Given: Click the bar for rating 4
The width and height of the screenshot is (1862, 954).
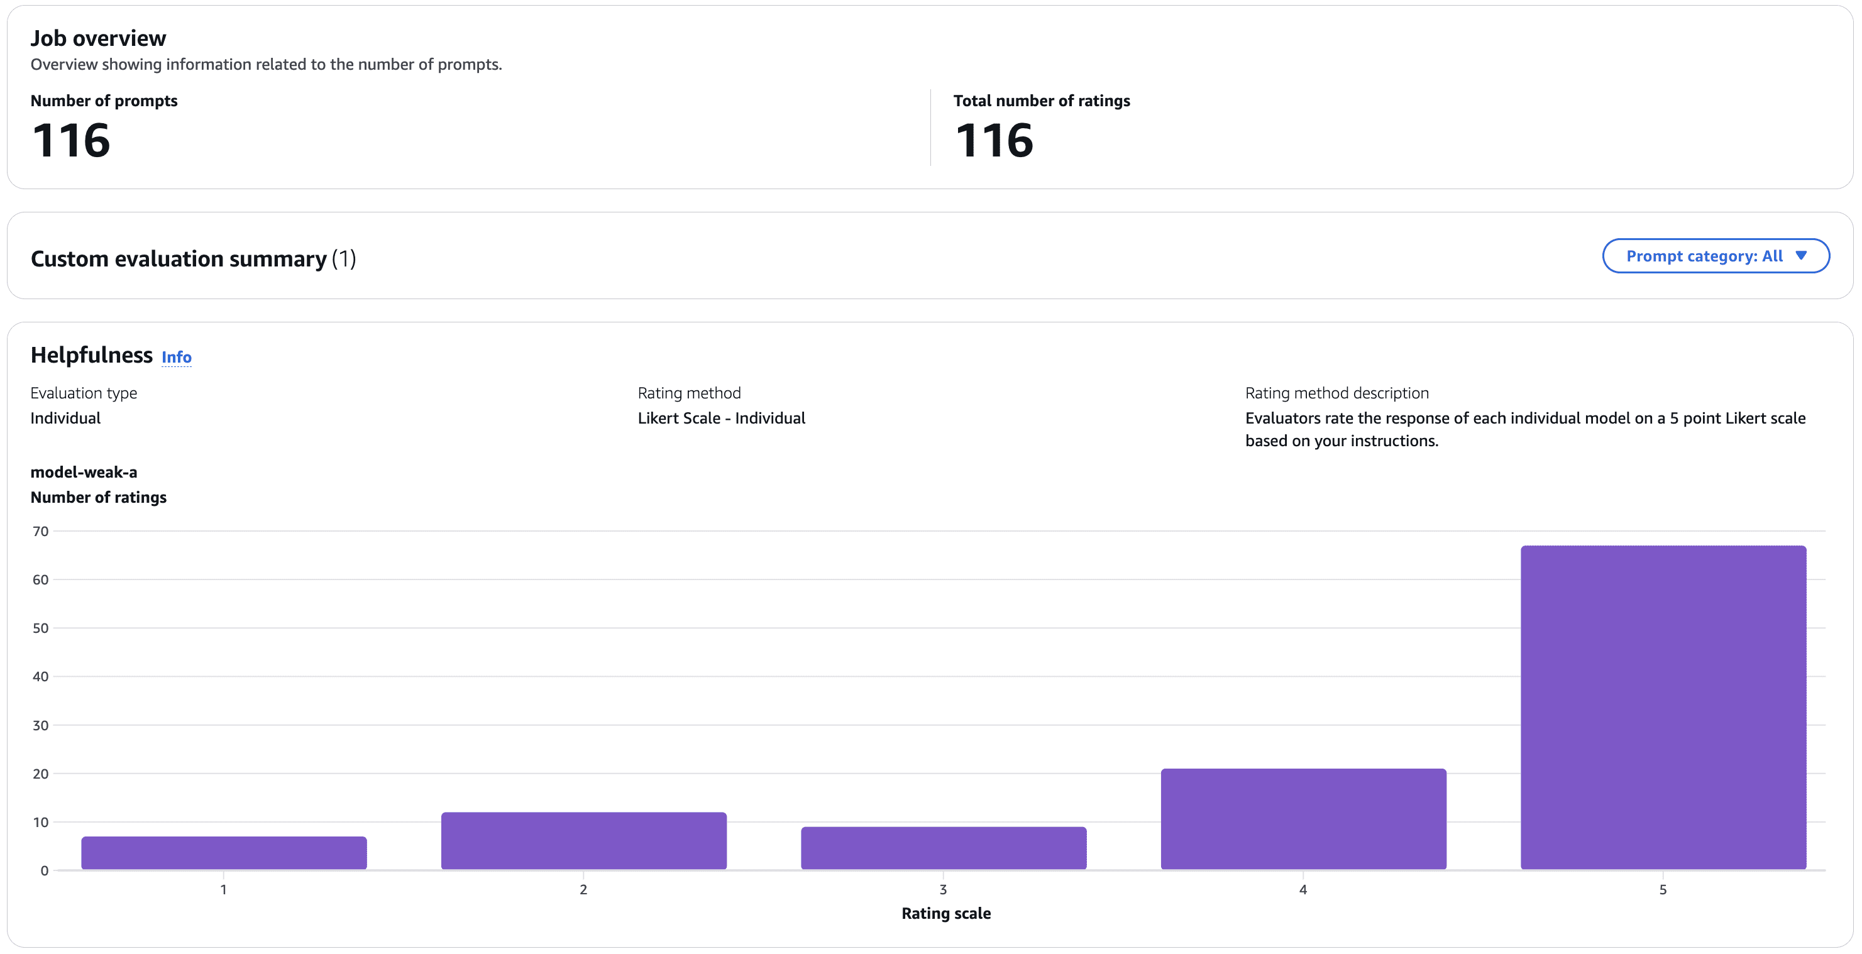Looking at the screenshot, I should point(1303,818).
